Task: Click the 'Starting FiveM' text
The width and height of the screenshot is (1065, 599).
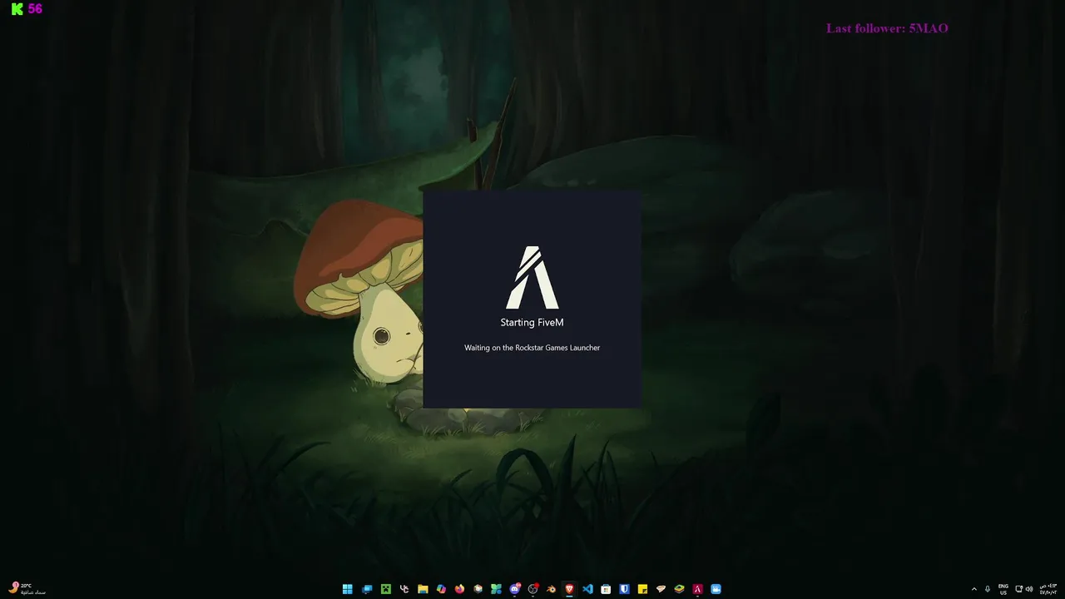Action: [532, 323]
